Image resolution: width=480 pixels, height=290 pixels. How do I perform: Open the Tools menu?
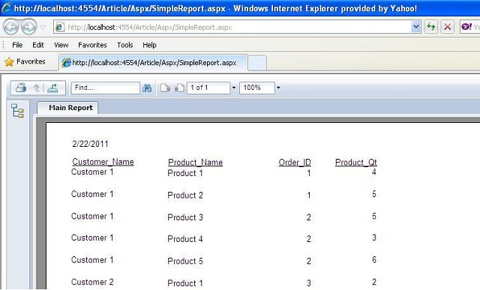[125, 45]
